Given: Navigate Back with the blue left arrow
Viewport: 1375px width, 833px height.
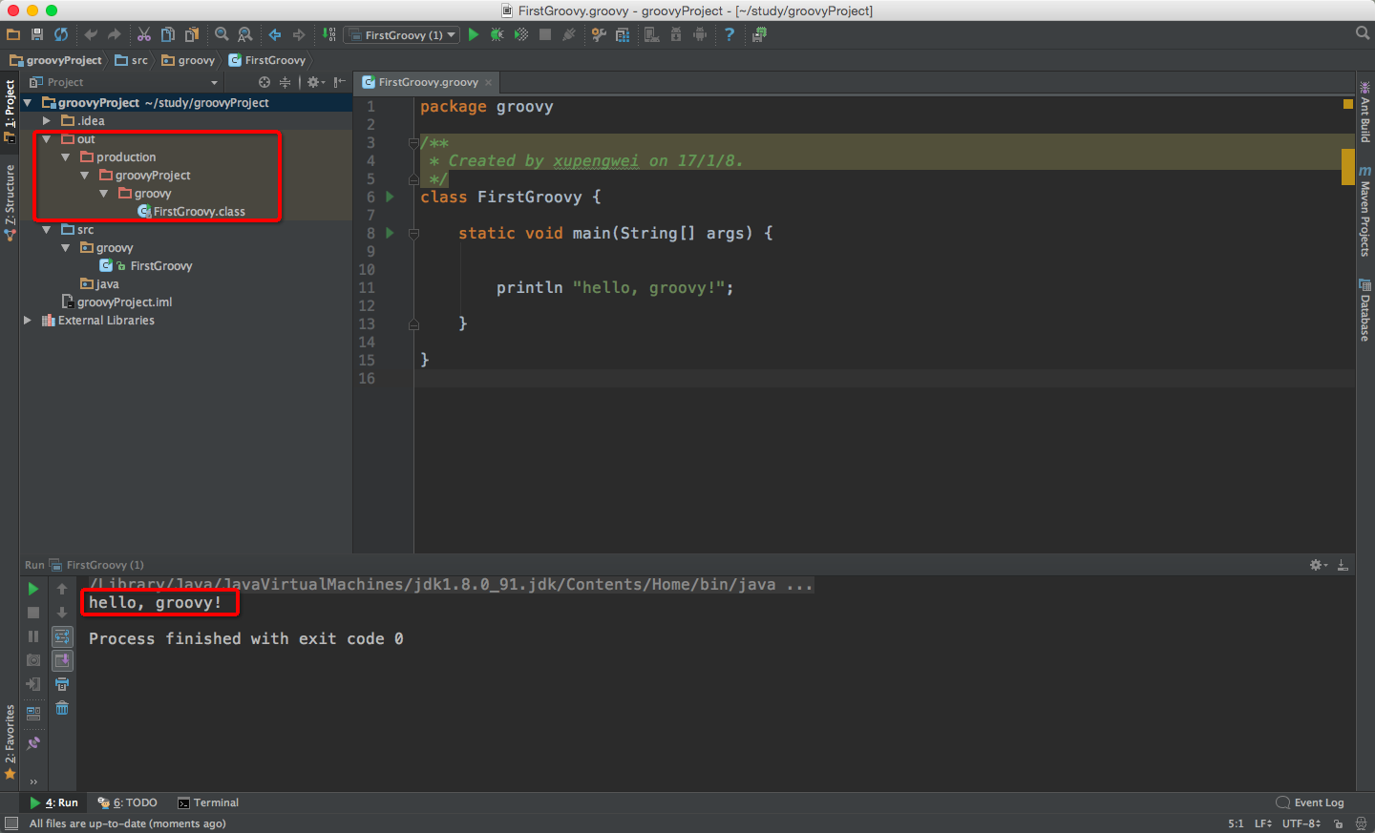Looking at the screenshot, I should pyautogui.click(x=275, y=34).
